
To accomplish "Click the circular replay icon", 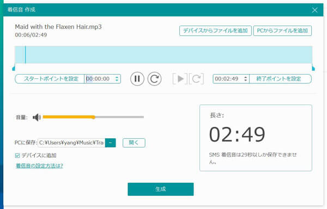I will [x=154, y=79].
